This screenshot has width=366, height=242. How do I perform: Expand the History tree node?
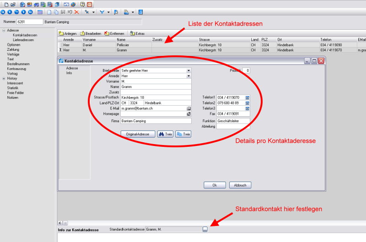(x=4, y=78)
